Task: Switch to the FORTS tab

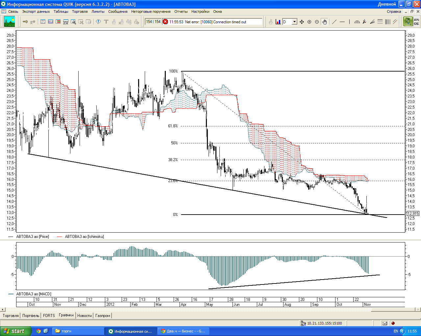Action: pyautogui.click(x=49, y=316)
